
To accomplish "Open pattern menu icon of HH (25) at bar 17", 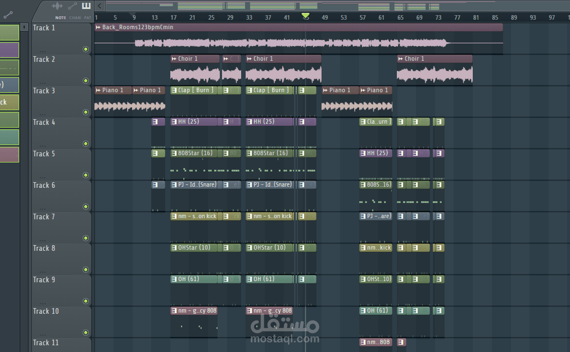I will click(174, 122).
